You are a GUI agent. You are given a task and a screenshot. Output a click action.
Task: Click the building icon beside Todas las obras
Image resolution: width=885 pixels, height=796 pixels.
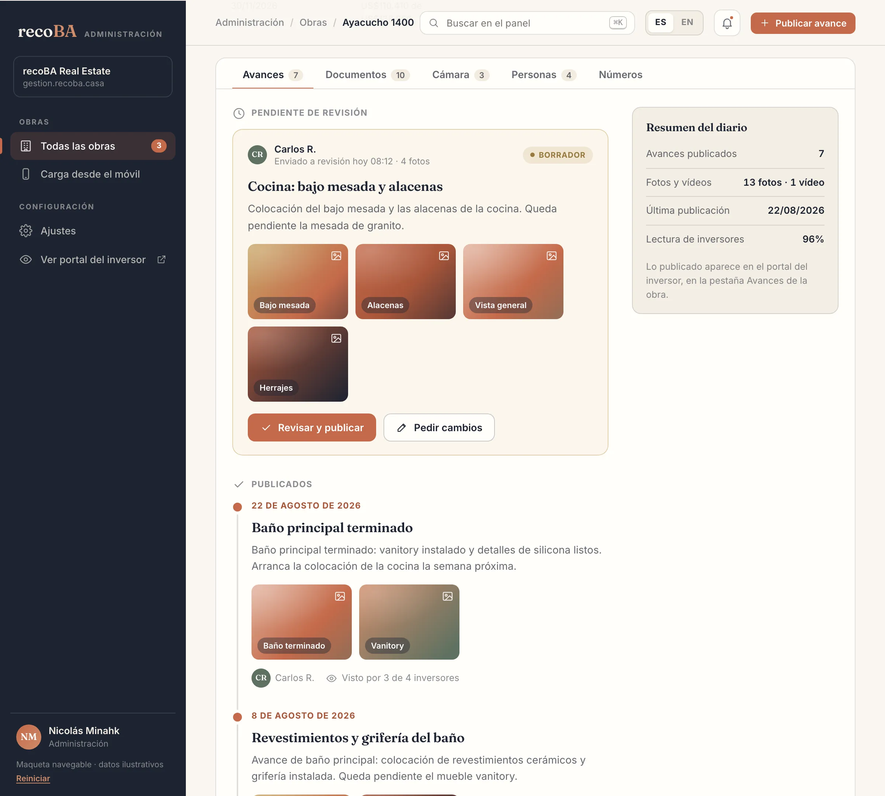pos(26,146)
